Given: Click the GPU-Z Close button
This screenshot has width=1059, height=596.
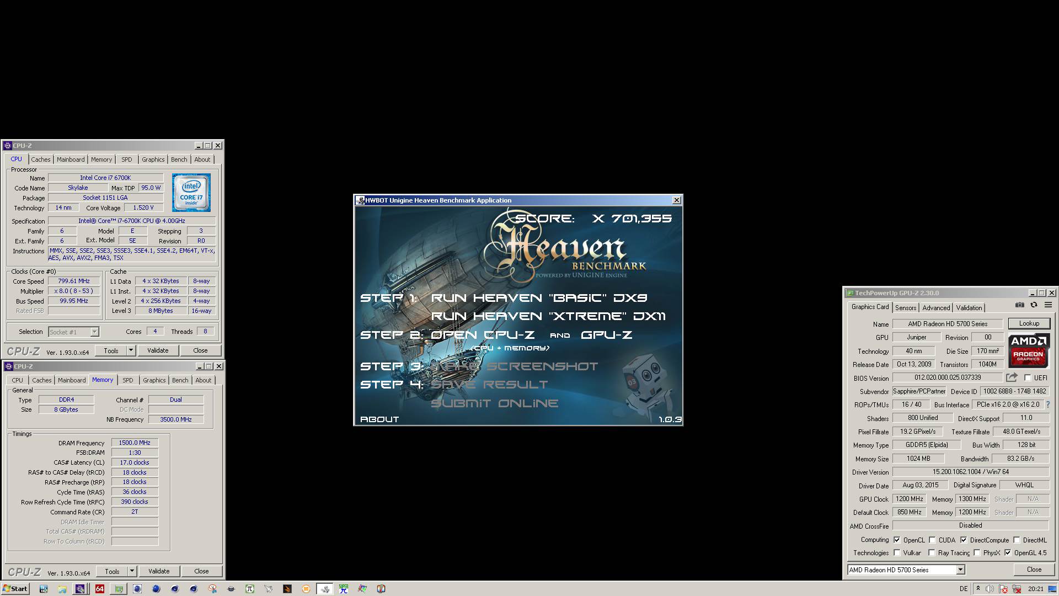Looking at the screenshot, I should click(1034, 570).
